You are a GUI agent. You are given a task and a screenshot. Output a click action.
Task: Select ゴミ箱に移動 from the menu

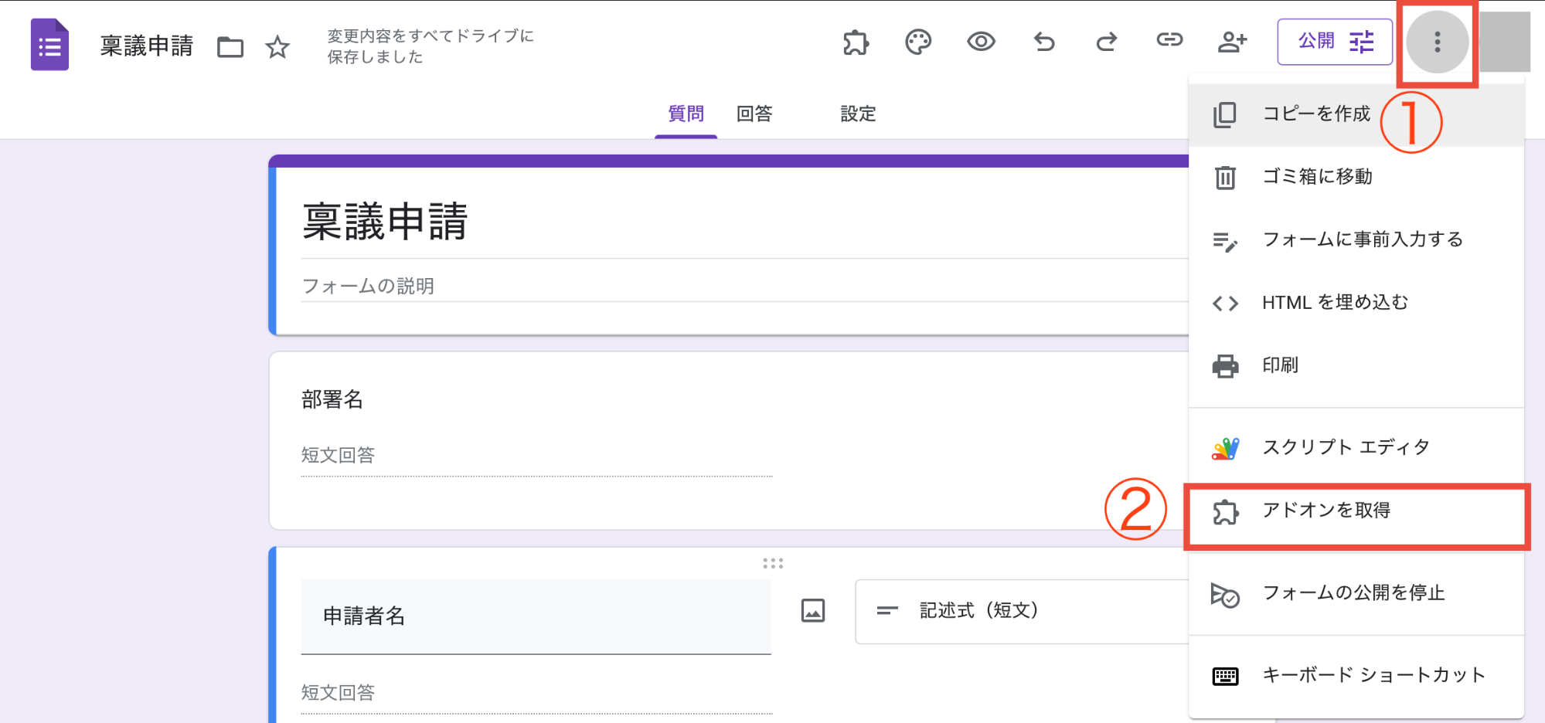pyautogui.click(x=1356, y=177)
